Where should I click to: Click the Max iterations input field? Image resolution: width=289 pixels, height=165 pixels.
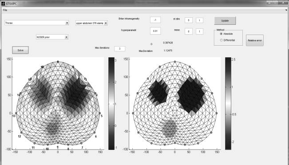pyautogui.click(x=120, y=49)
